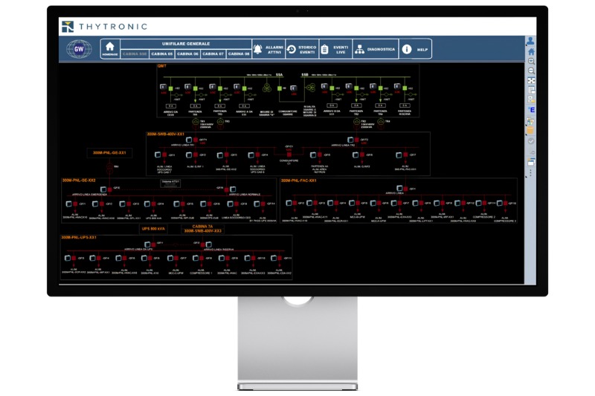Click the 300M-PNL-GE-XX2 panel title

pyautogui.click(x=79, y=181)
